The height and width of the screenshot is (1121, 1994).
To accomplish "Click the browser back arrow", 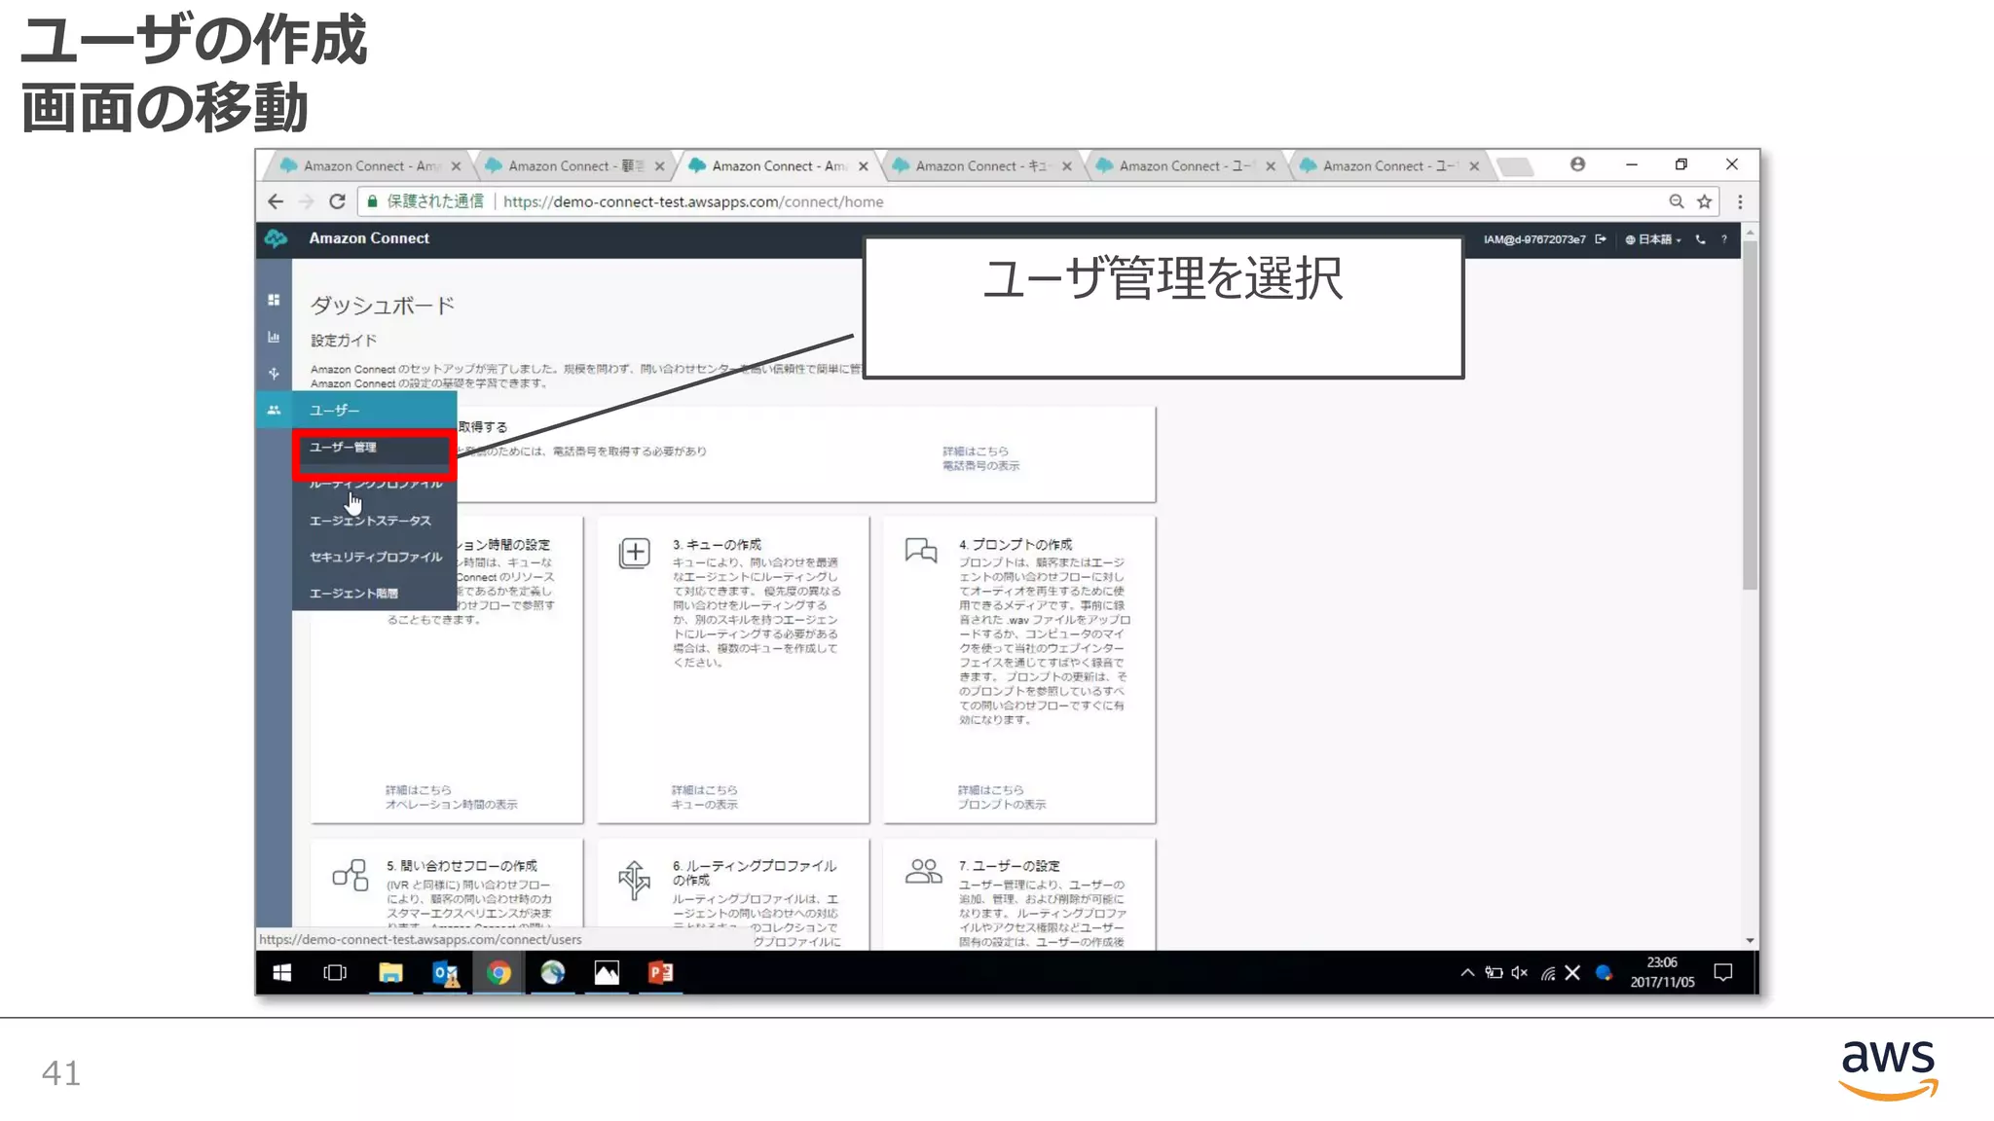I will [x=276, y=201].
